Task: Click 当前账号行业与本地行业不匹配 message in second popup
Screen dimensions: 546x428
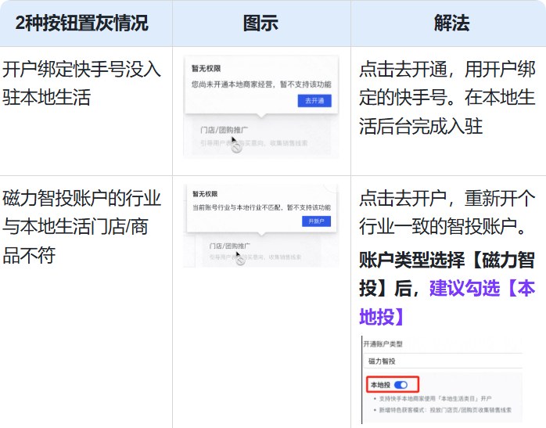Action: [261, 207]
